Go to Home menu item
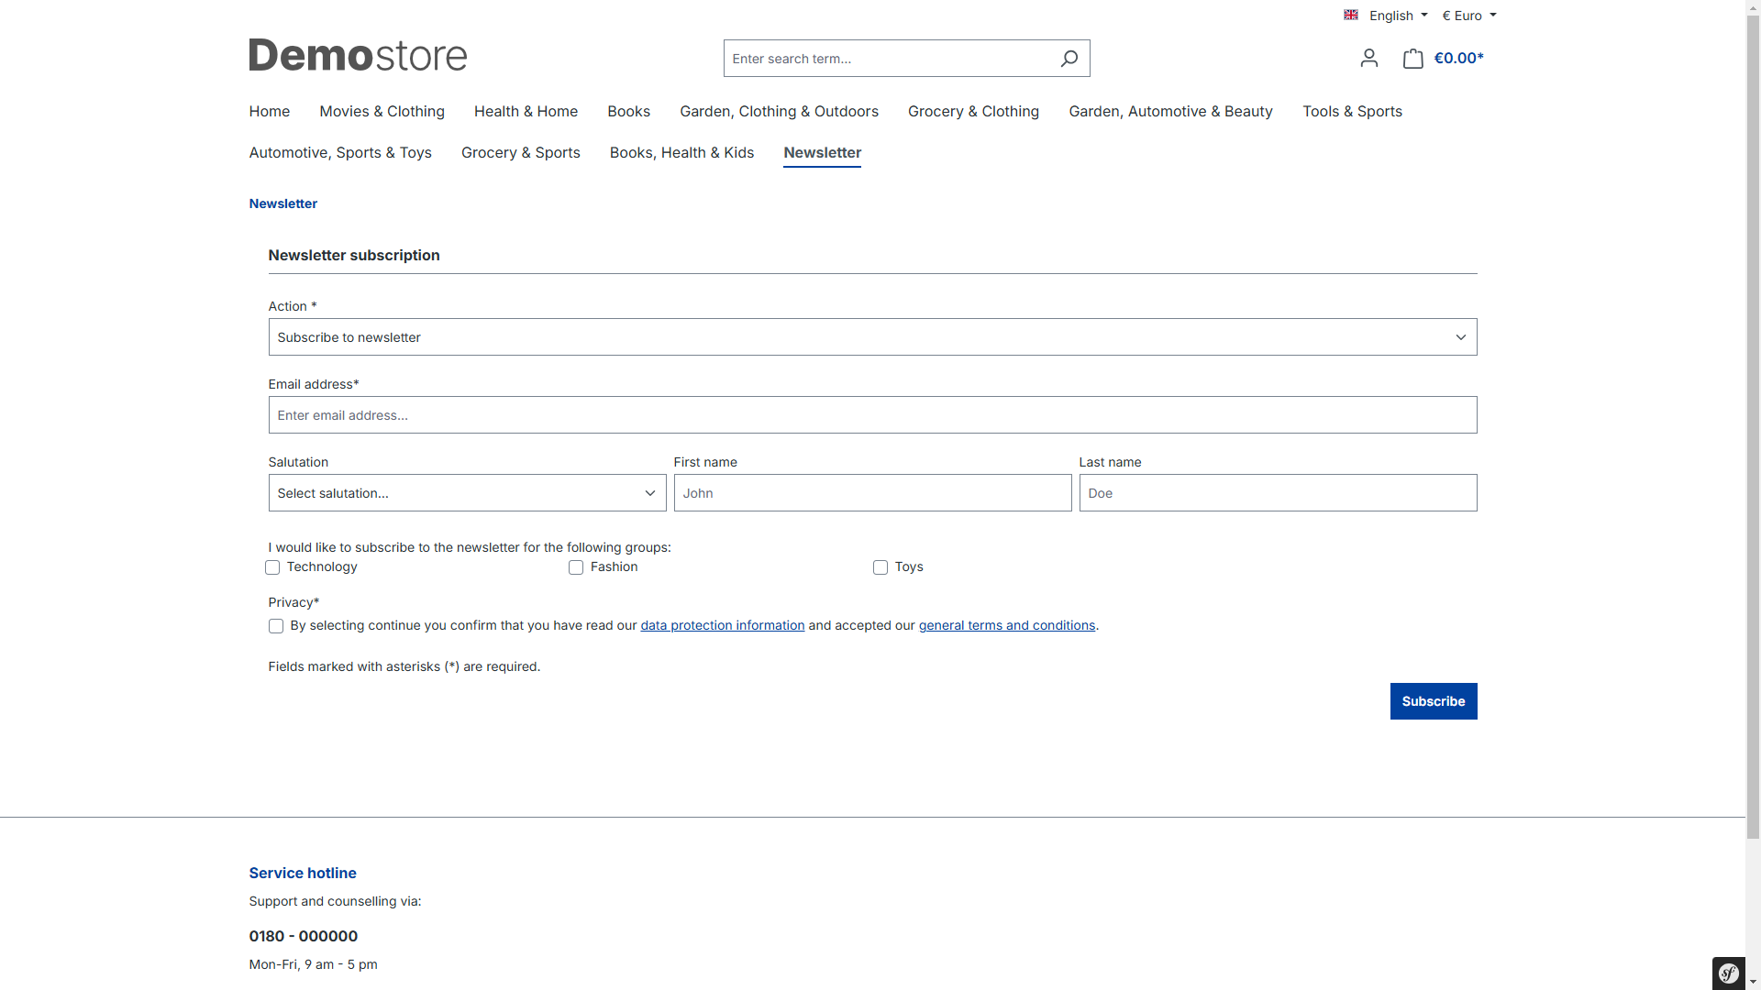 pos(270,111)
